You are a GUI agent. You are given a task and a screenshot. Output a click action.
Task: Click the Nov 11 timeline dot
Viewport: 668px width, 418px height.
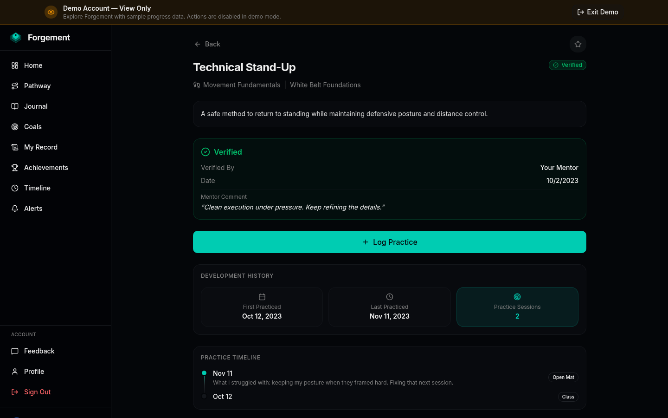[204, 373]
